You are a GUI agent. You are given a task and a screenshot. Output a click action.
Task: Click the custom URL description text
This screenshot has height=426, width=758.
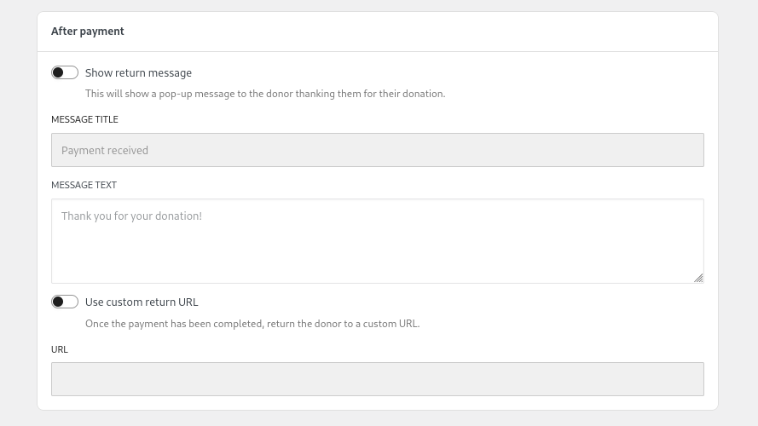pyautogui.click(x=252, y=324)
